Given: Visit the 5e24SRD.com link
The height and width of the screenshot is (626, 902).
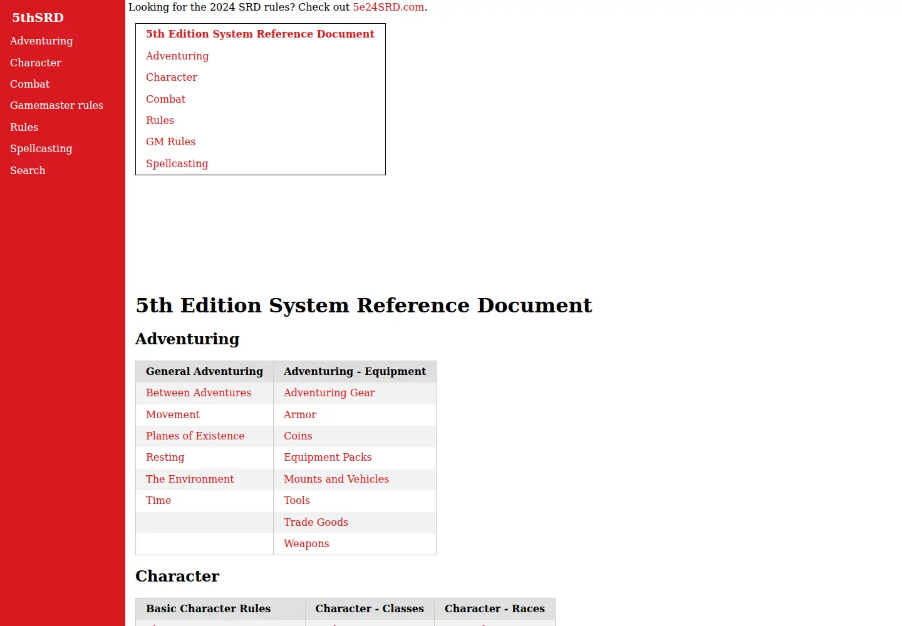Looking at the screenshot, I should (x=388, y=8).
